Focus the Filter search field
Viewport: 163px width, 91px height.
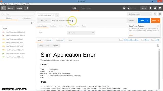pyautogui.click(x=18, y=14)
